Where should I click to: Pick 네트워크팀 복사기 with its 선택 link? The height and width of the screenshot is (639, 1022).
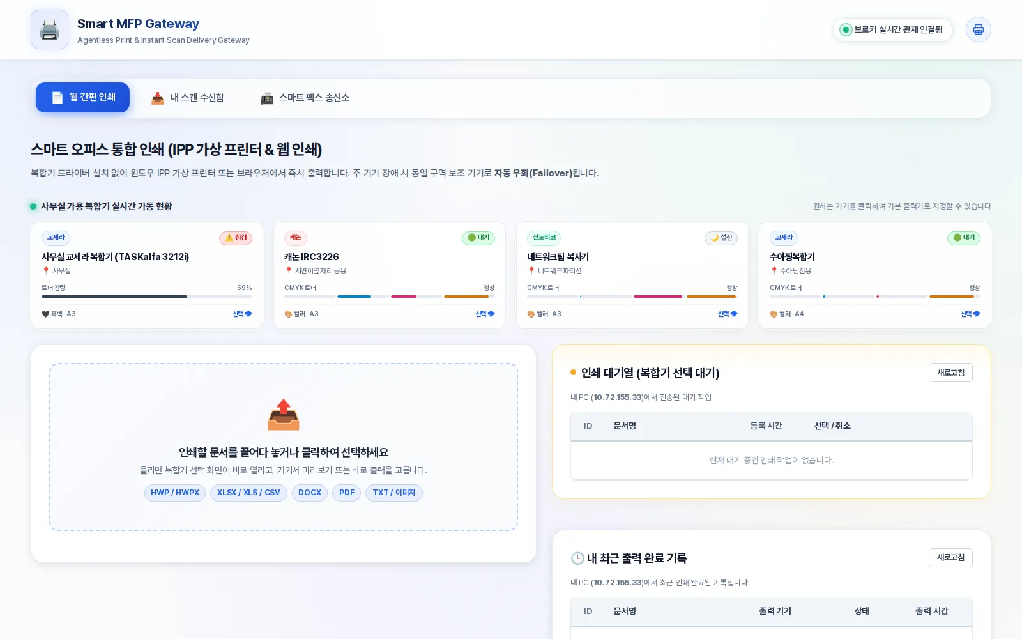[x=728, y=314]
